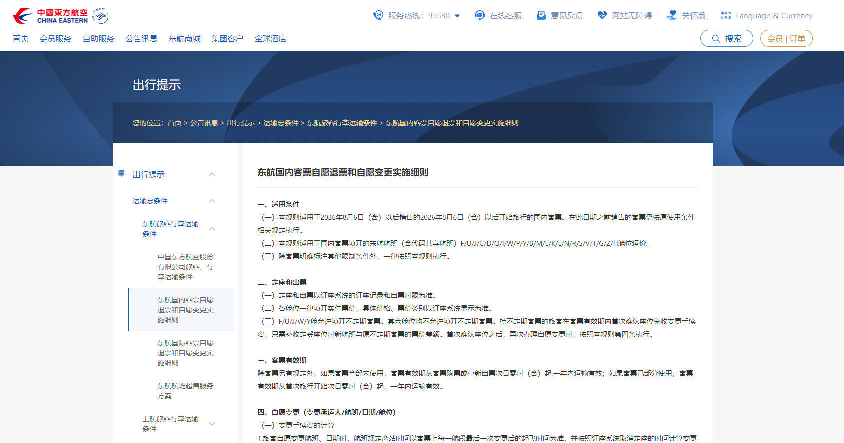This screenshot has height=443, width=844.
Task: Open the 全球酒店 navigation item
Action: click(271, 38)
